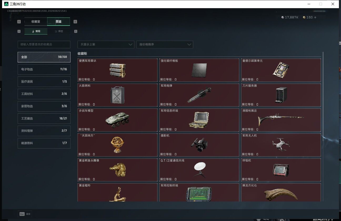The width and height of the screenshot is (341, 221).
Task: Select the 常规 sub-tab
Action: [36, 31]
